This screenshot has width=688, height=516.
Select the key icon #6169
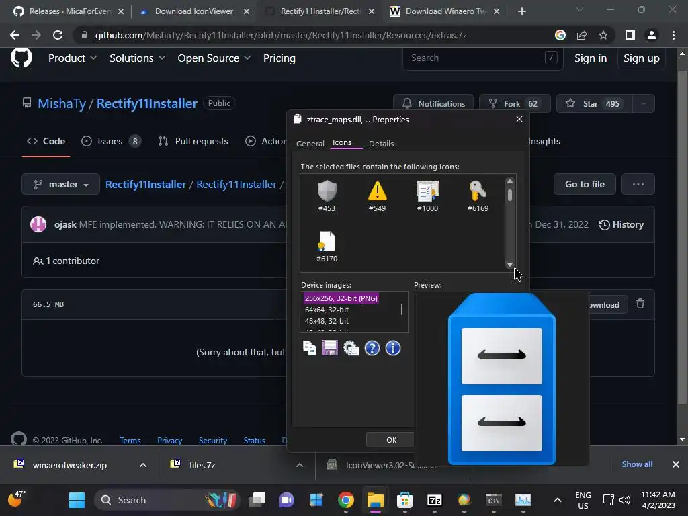click(x=478, y=196)
